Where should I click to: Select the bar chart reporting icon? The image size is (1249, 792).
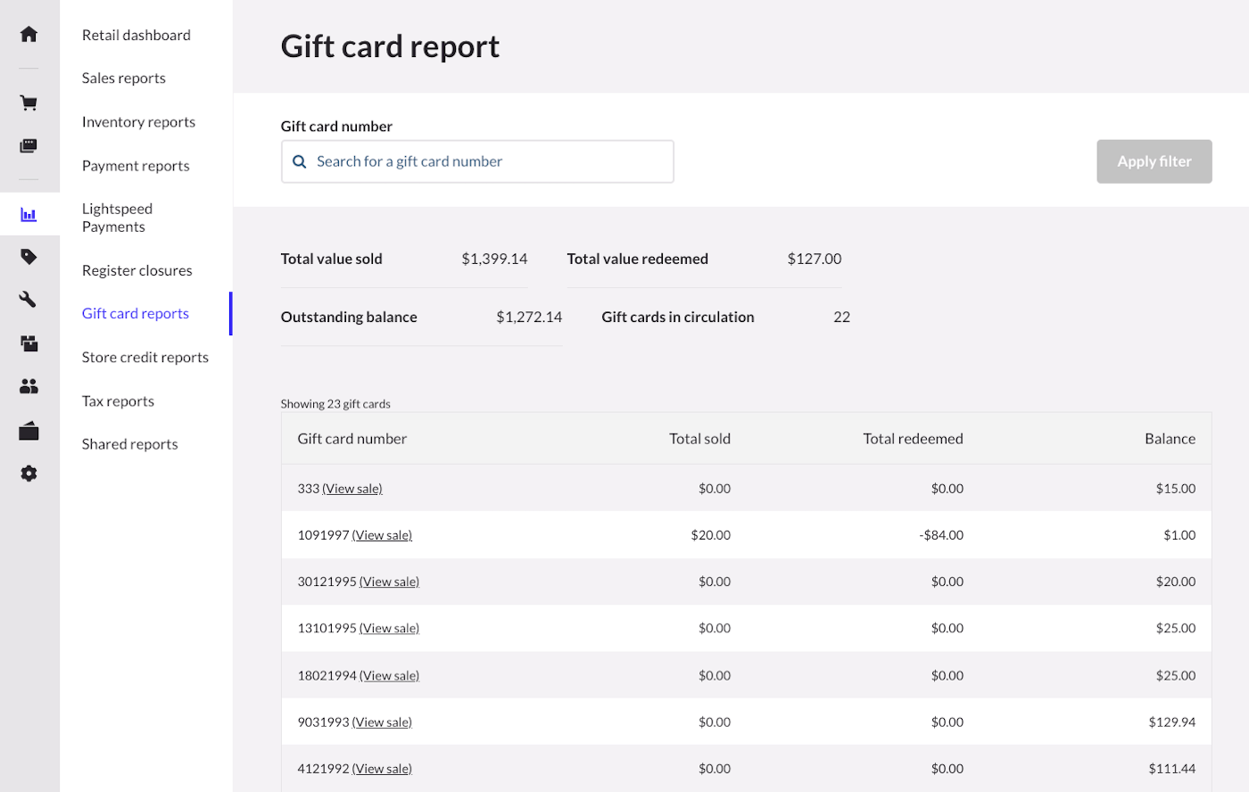click(29, 214)
